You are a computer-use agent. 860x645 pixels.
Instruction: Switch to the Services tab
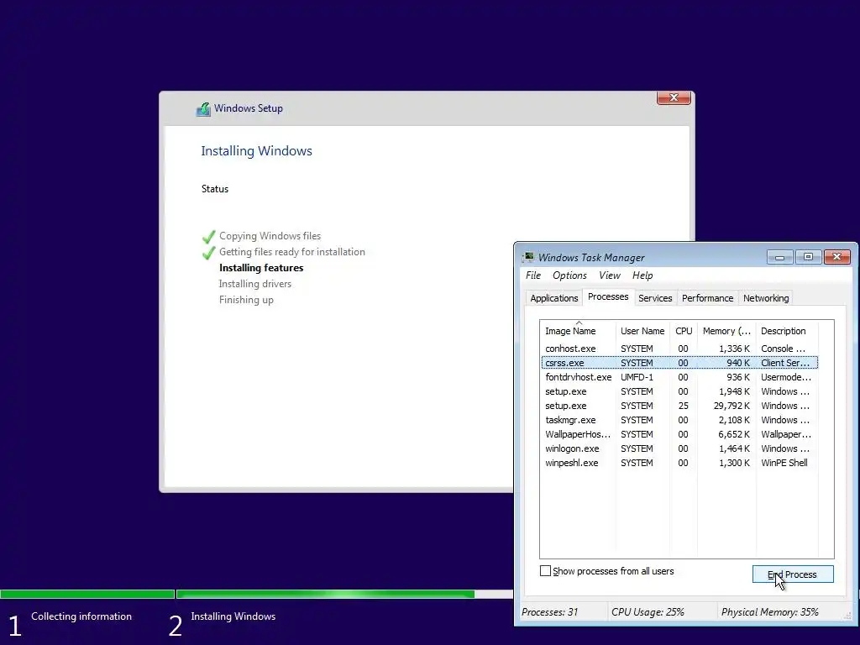655,298
